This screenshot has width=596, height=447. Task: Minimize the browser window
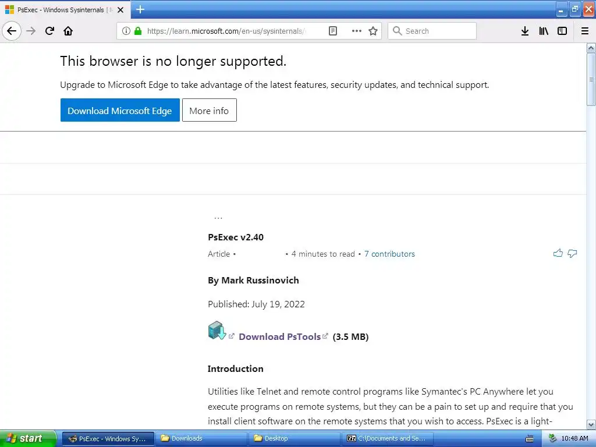click(x=561, y=10)
